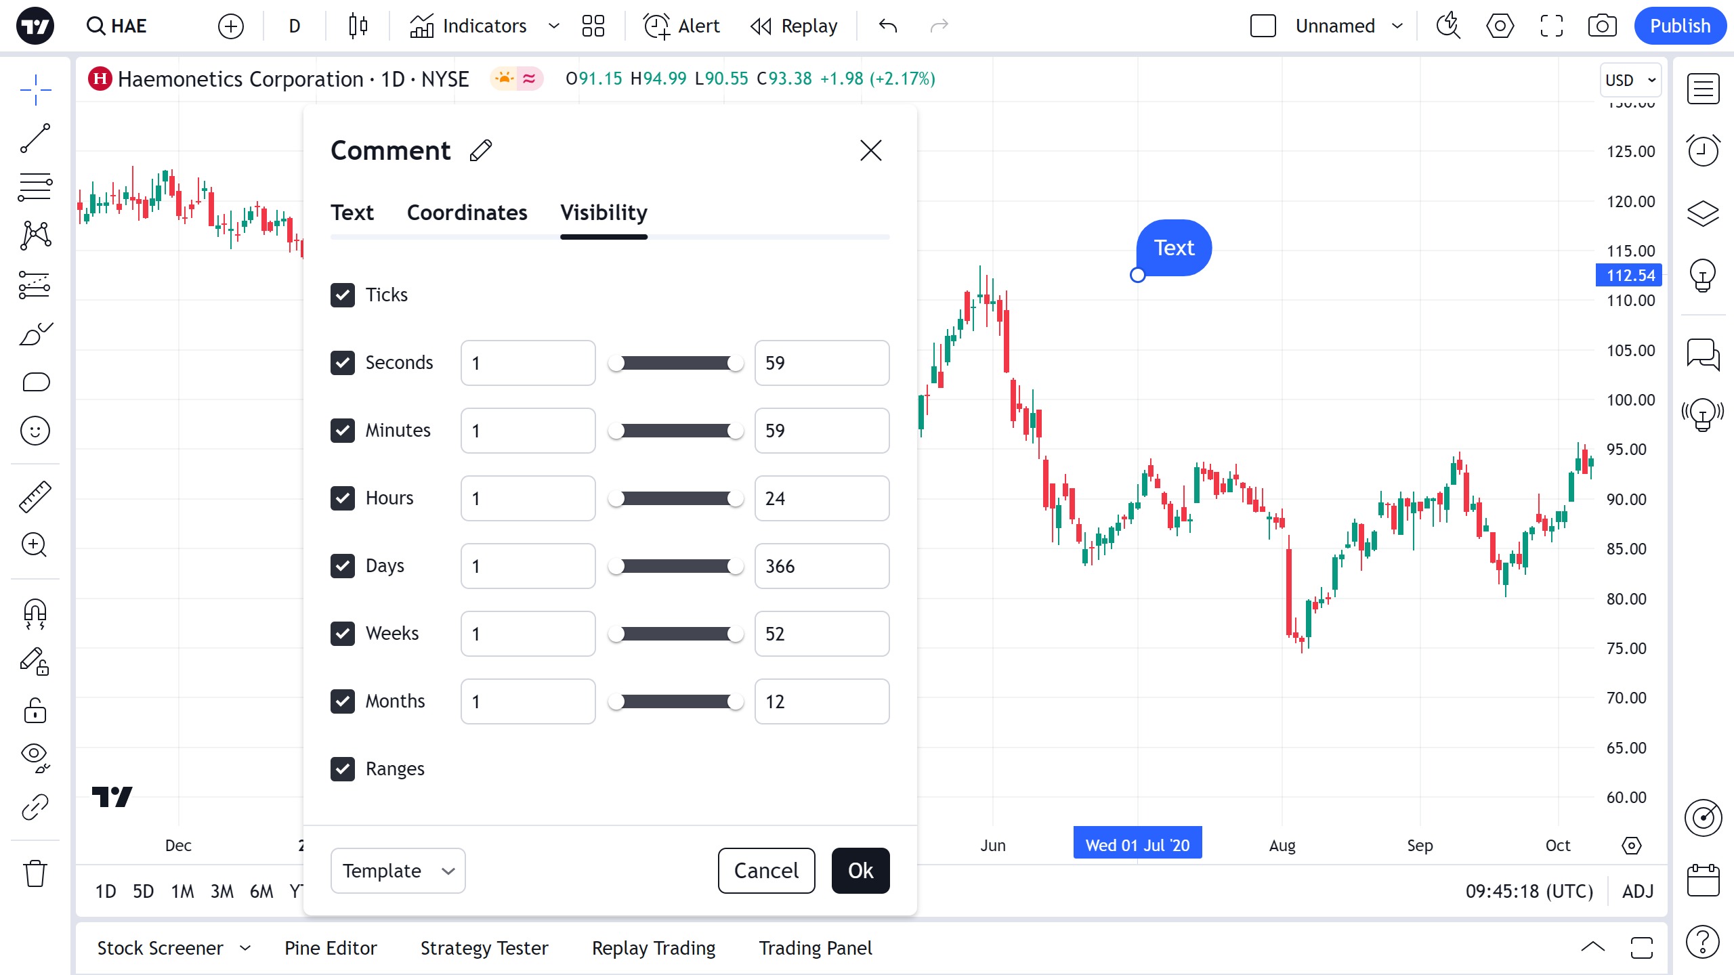Open the Stock Screener dropdown arrow

[245, 948]
